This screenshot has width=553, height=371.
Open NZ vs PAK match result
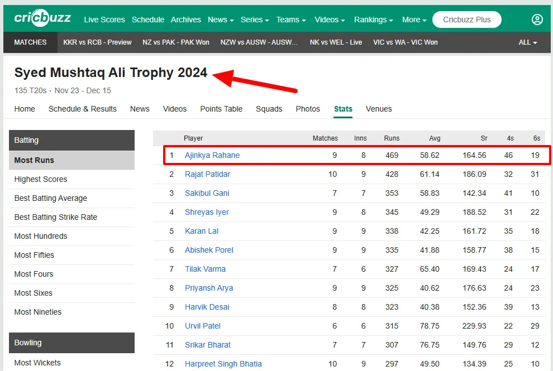[175, 42]
